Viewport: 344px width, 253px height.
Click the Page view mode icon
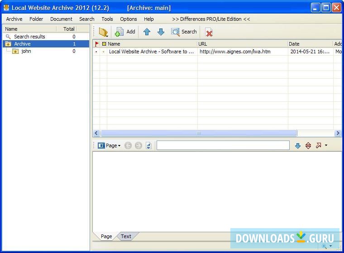(101, 145)
